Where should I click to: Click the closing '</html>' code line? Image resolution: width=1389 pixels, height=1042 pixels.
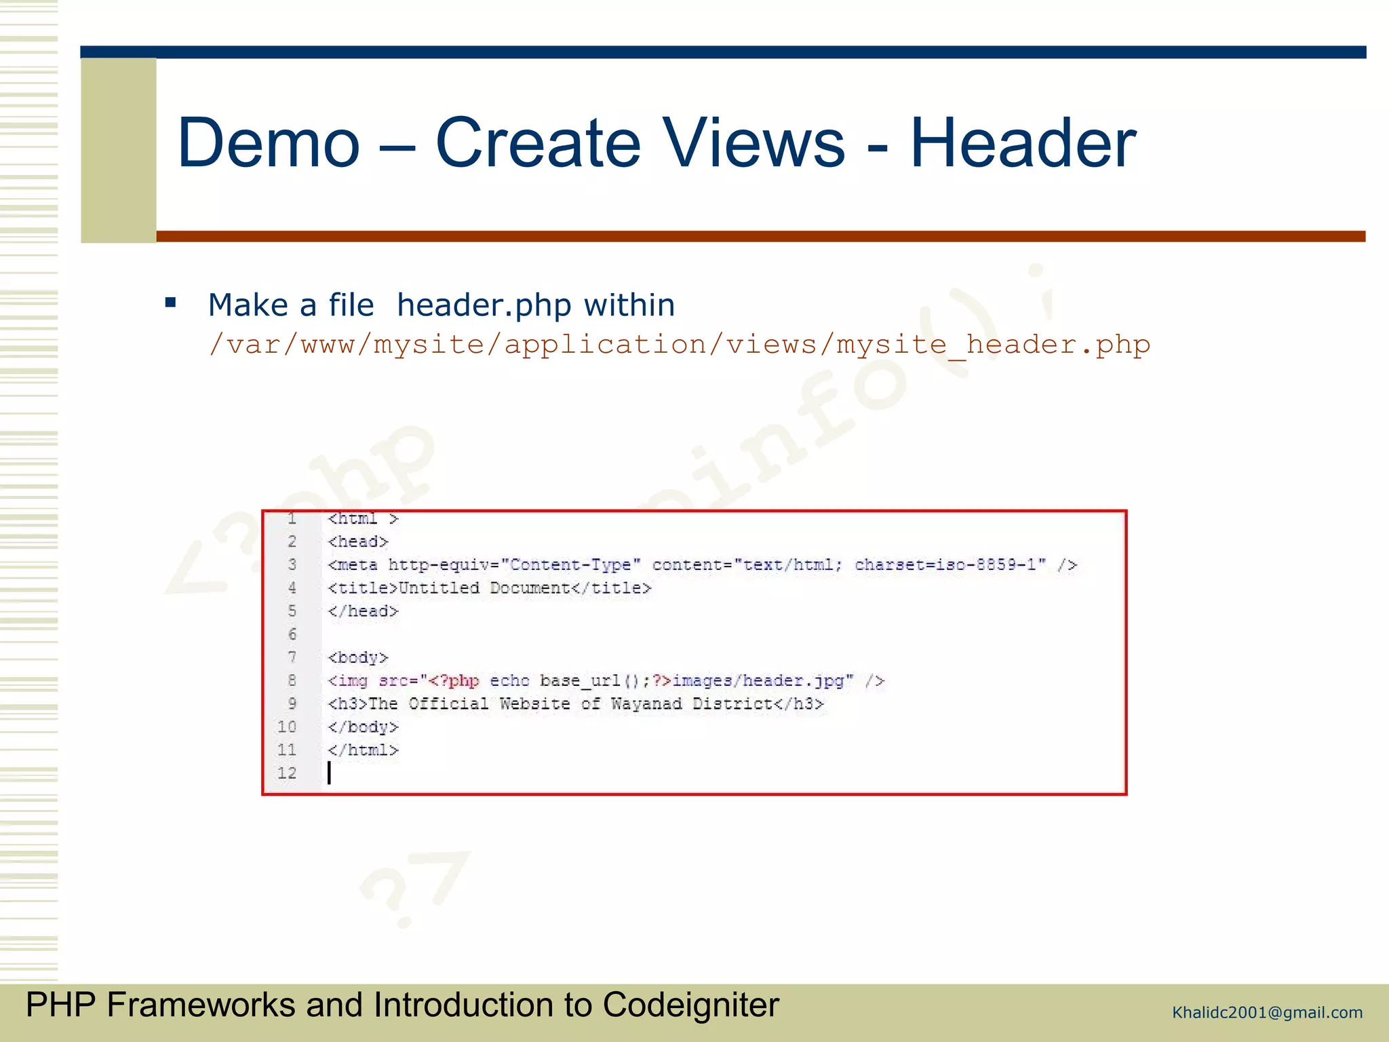[x=364, y=750]
